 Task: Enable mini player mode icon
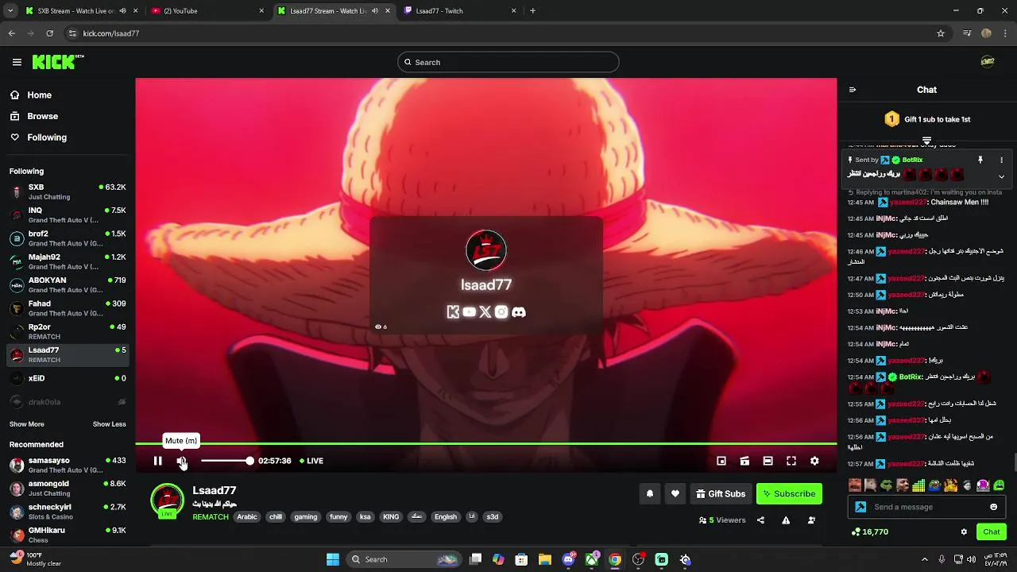click(721, 461)
